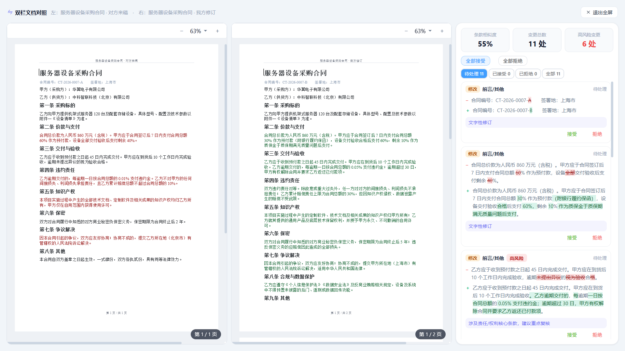Click the 高风险 tag on the third card
625x351 pixels.
click(517, 258)
